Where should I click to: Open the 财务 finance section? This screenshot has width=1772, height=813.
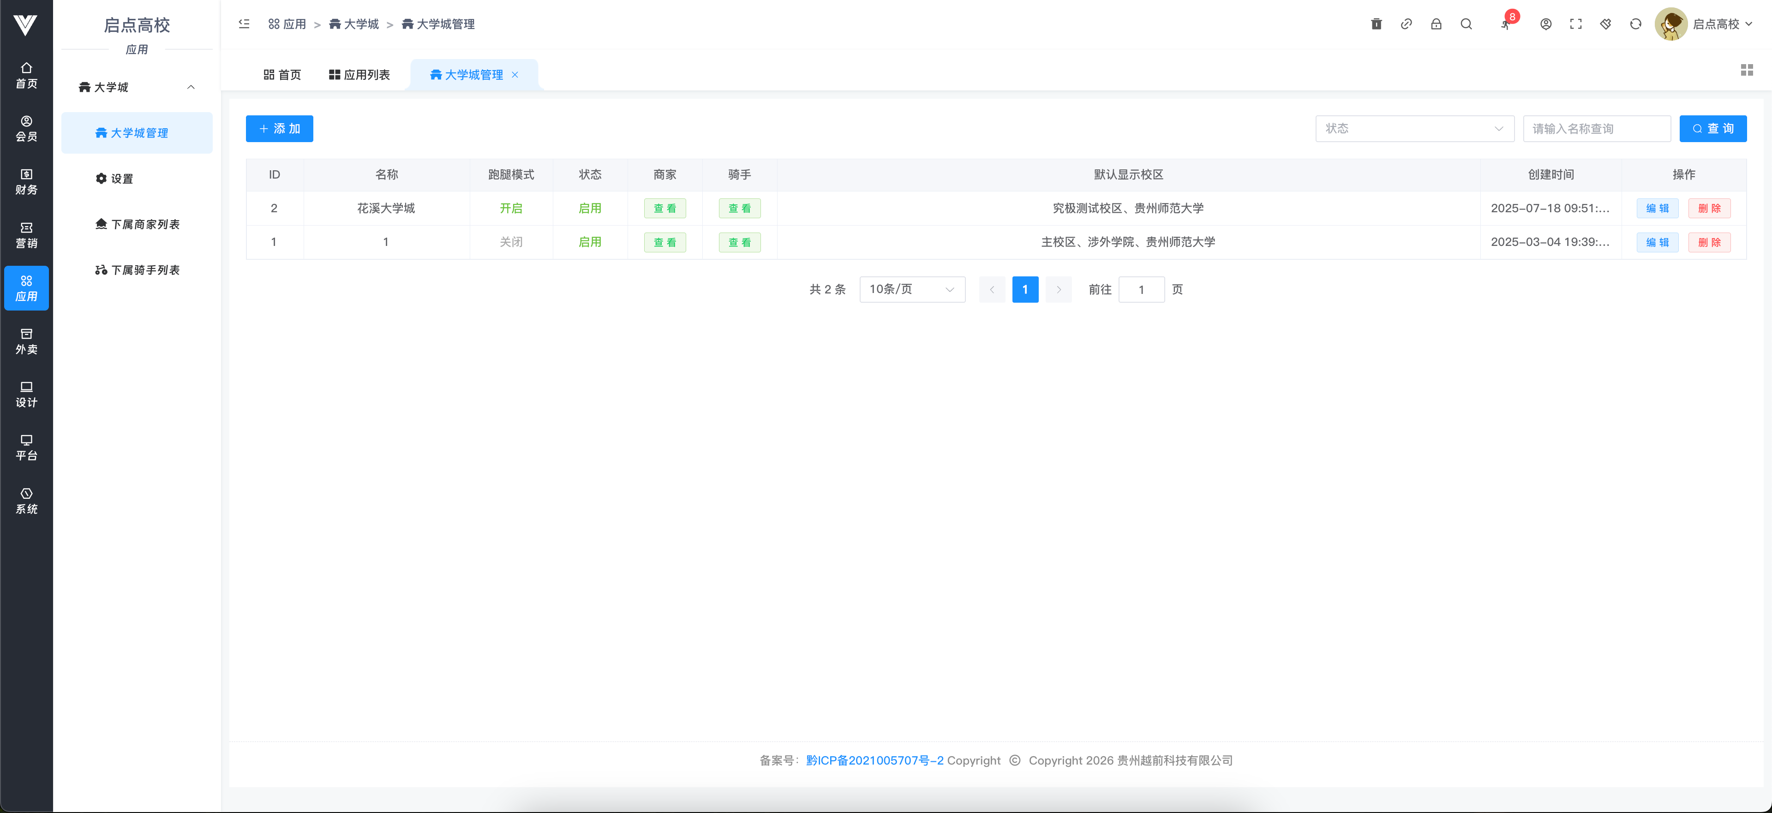click(x=26, y=182)
